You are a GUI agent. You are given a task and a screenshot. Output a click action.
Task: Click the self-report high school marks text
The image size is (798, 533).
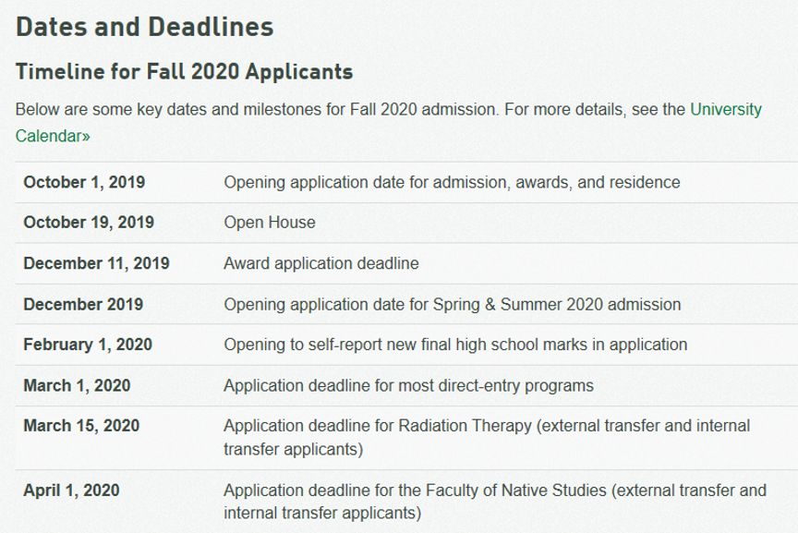tap(455, 345)
